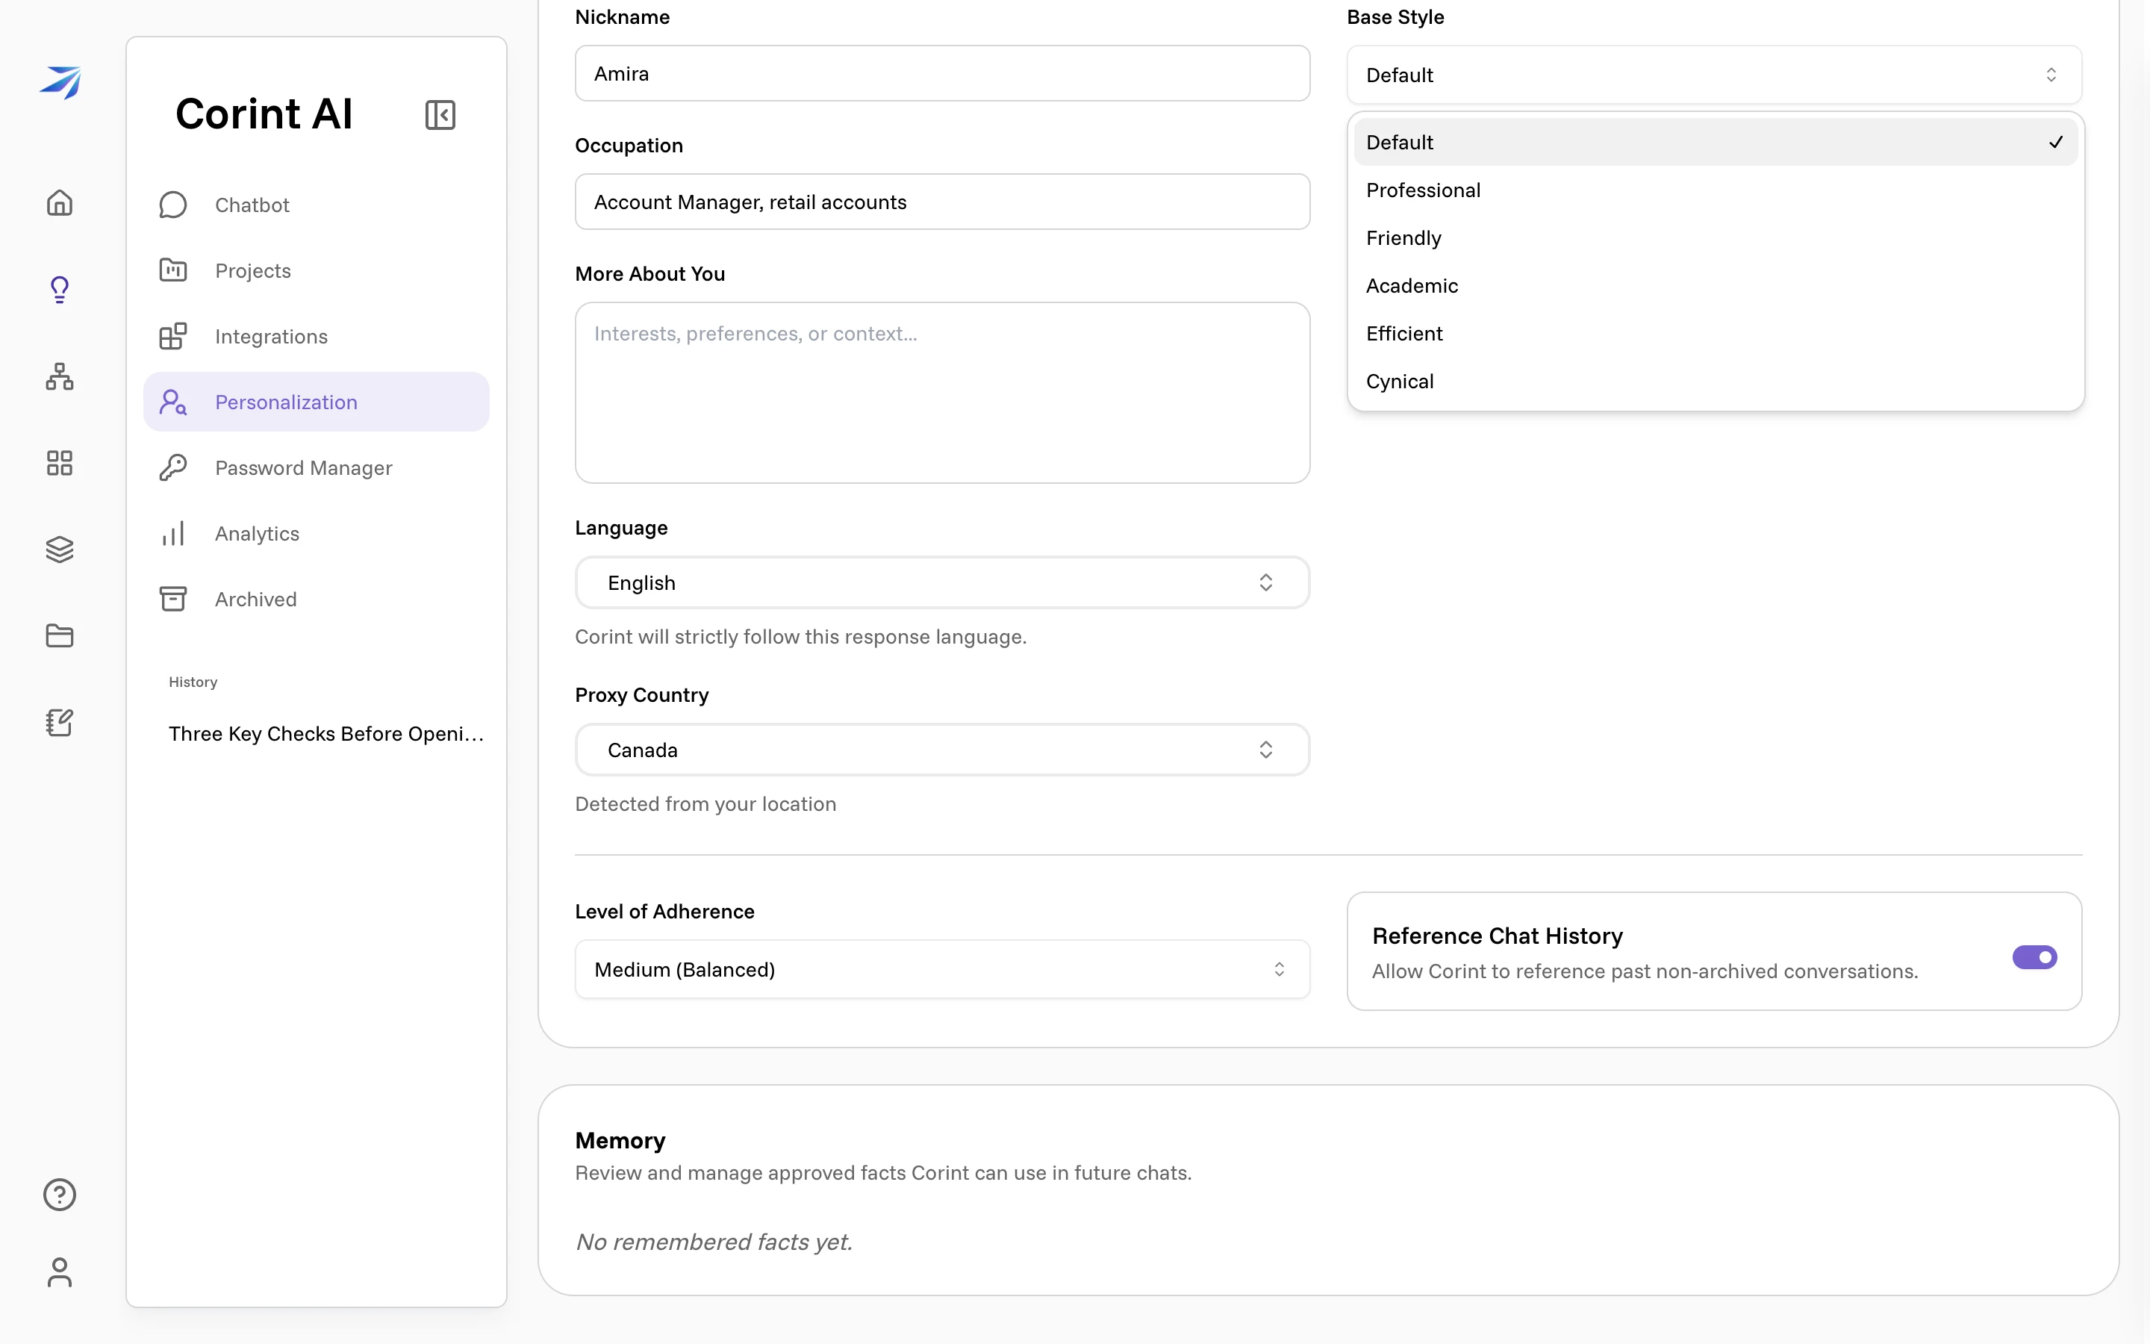Open the 'Three Key Checks Before Openi…' chat
This screenshot has width=2150, height=1344.
pos(326,733)
